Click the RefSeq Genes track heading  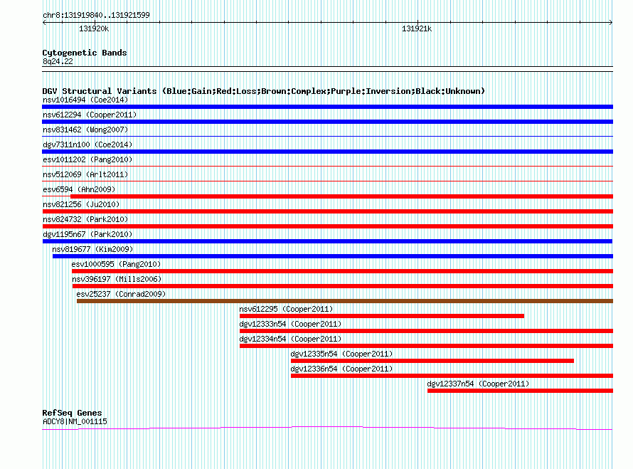[73, 413]
